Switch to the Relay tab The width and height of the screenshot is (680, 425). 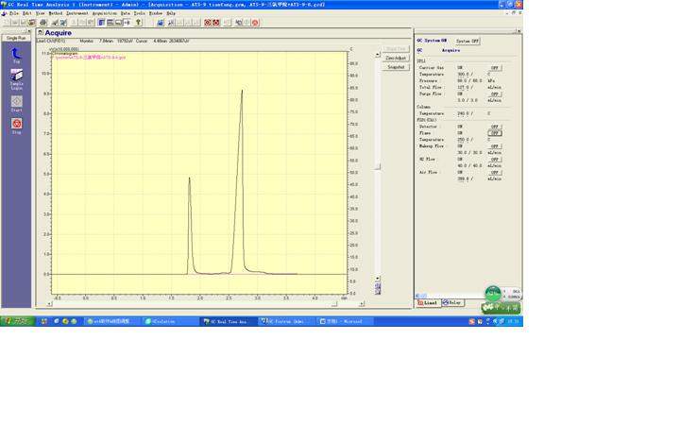pyautogui.click(x=453, y=303)
